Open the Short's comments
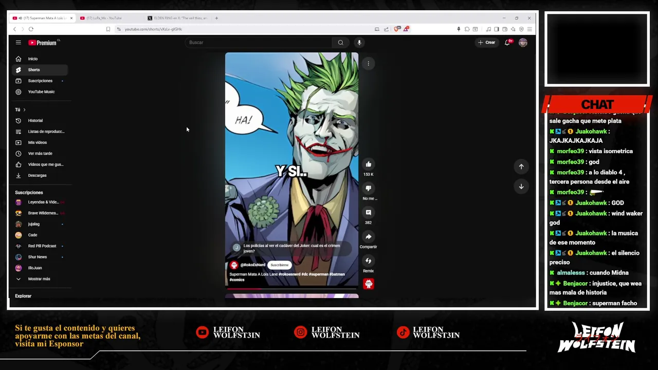 coord(368,213)
